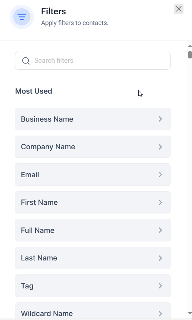192x320 pixels.
Task: Expand the Email filter chevron
Action: pos(160,174)
